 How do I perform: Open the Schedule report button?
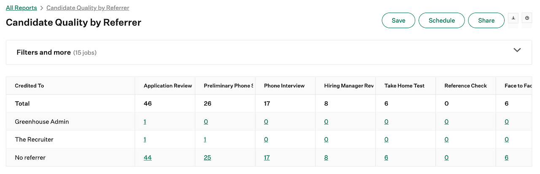click(x=442, y=21)
